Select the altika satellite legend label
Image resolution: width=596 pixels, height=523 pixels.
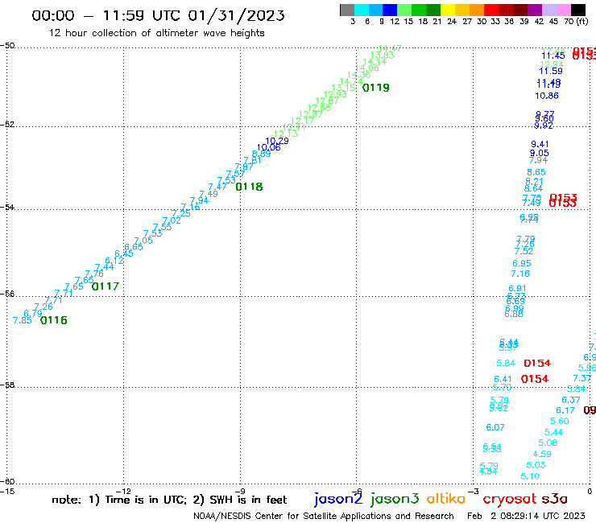point(446,499)
